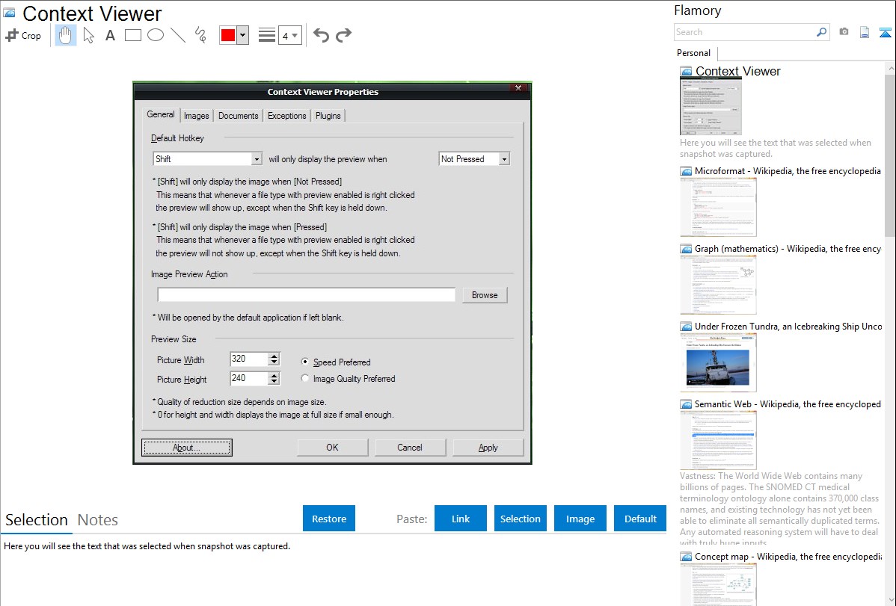Open the Personal tab in Flamory
This screenshot has height=606, width=896.
(x=694, y=53)
